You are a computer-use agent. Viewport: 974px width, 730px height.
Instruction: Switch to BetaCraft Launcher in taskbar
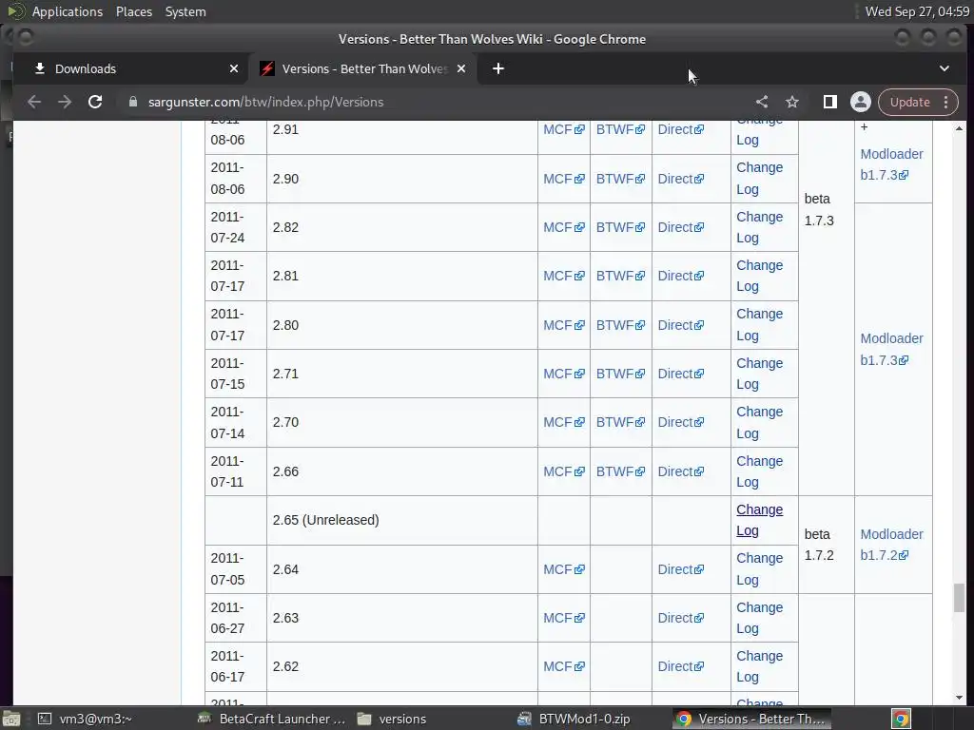coord(271,719)
